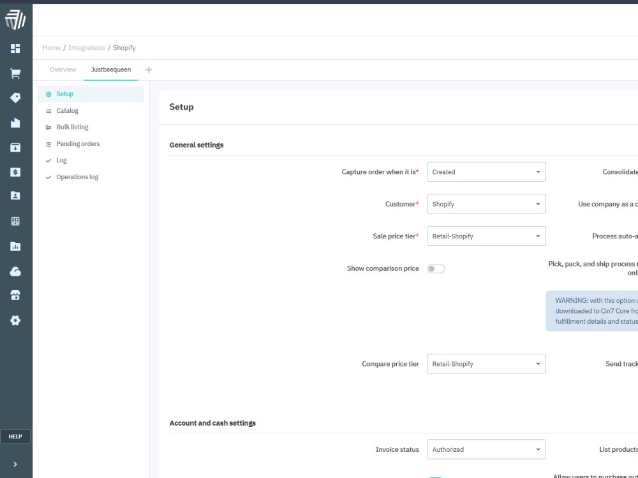Viewport: 638px width, 478px height.
Task: Open the cloud integrations icon in sidebar
Action: tap(15, 271)
